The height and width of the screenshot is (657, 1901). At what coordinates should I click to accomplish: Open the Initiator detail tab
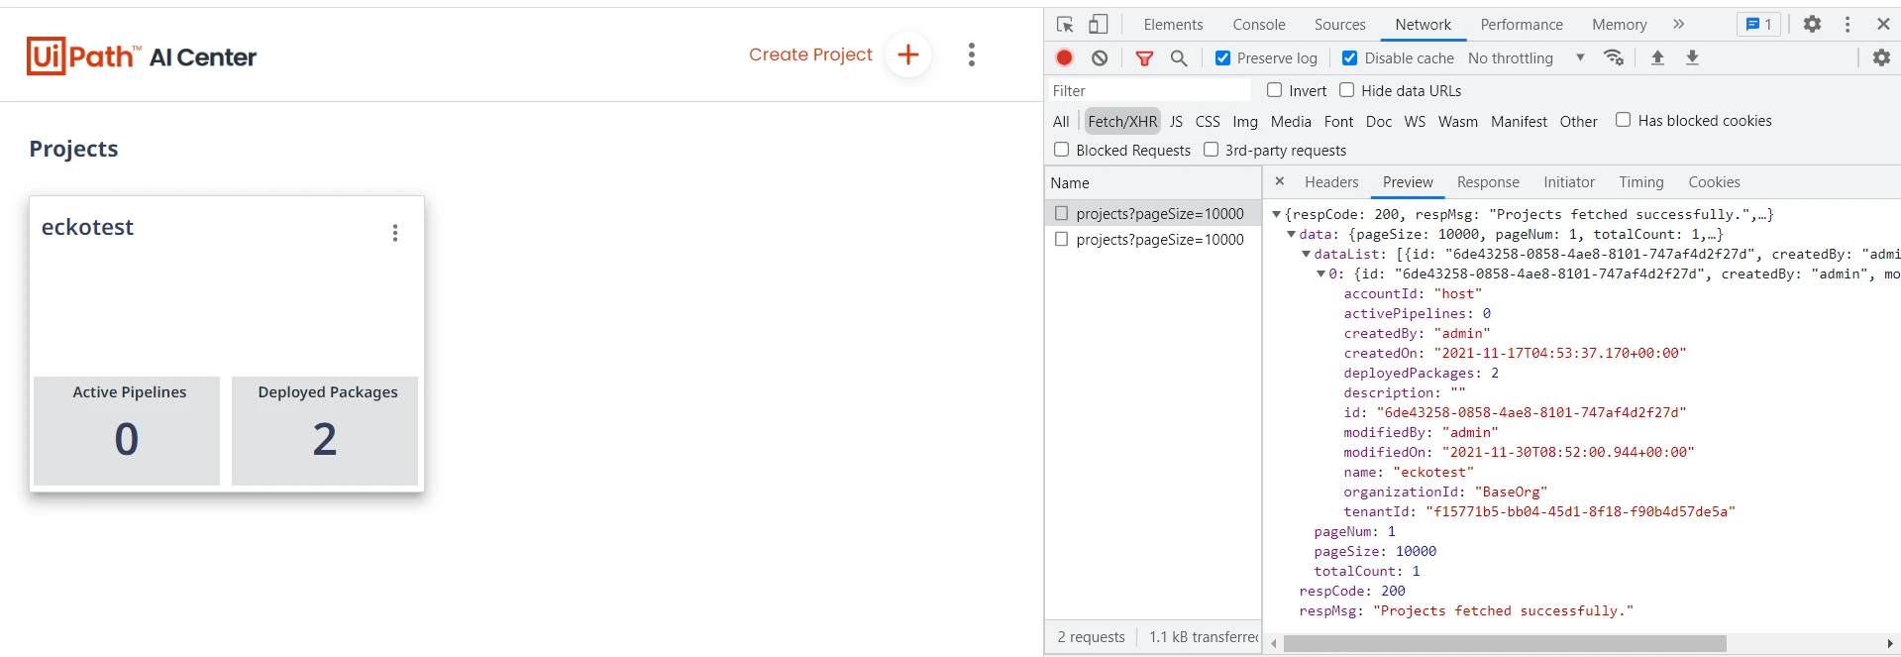[x=1569, y=182]
